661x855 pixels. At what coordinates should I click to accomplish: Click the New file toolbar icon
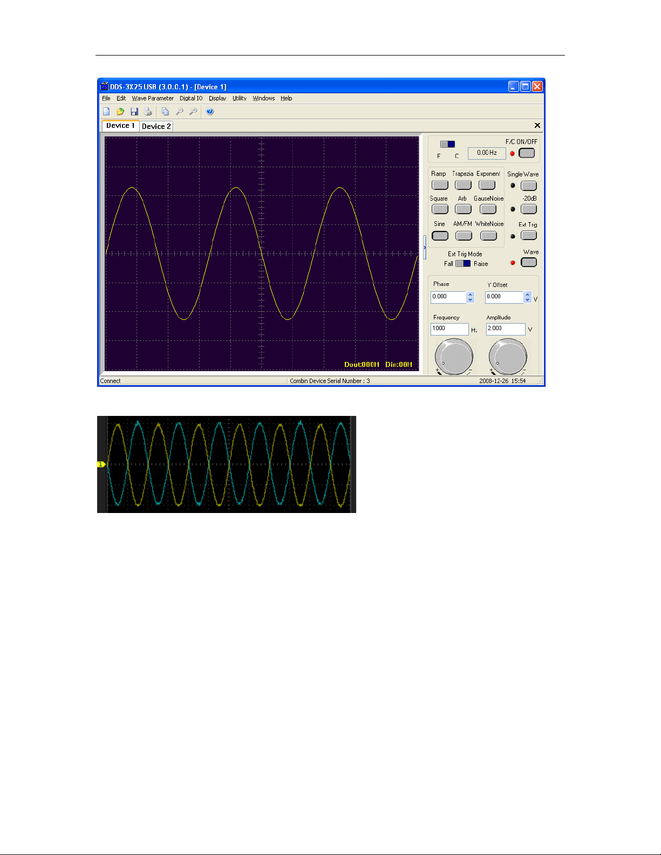coord(106,112)
